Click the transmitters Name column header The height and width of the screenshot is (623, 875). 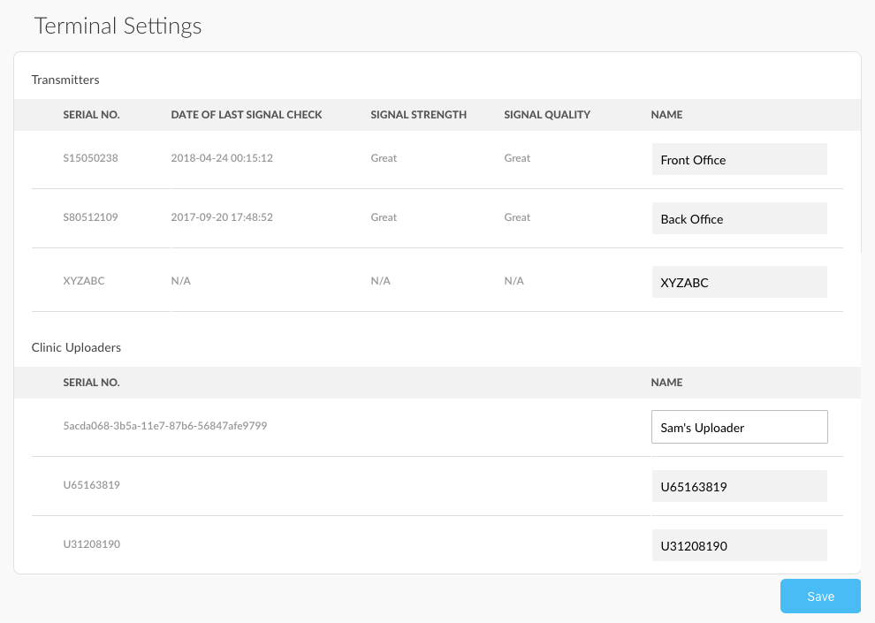tap(666, 114)
